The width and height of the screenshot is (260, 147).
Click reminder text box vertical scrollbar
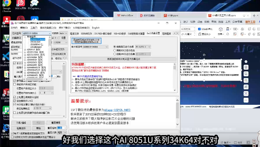[175, 77]
